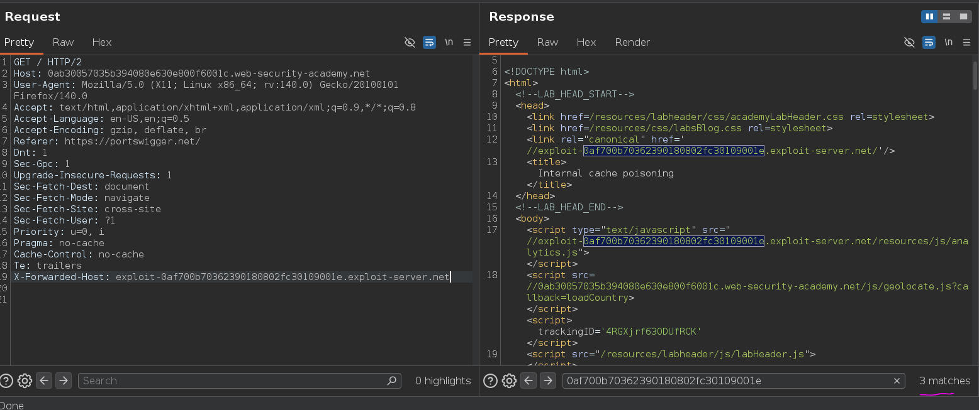Select the Request Pretty tab
Viewport: 979px width, 410px height.
point(19,42)
